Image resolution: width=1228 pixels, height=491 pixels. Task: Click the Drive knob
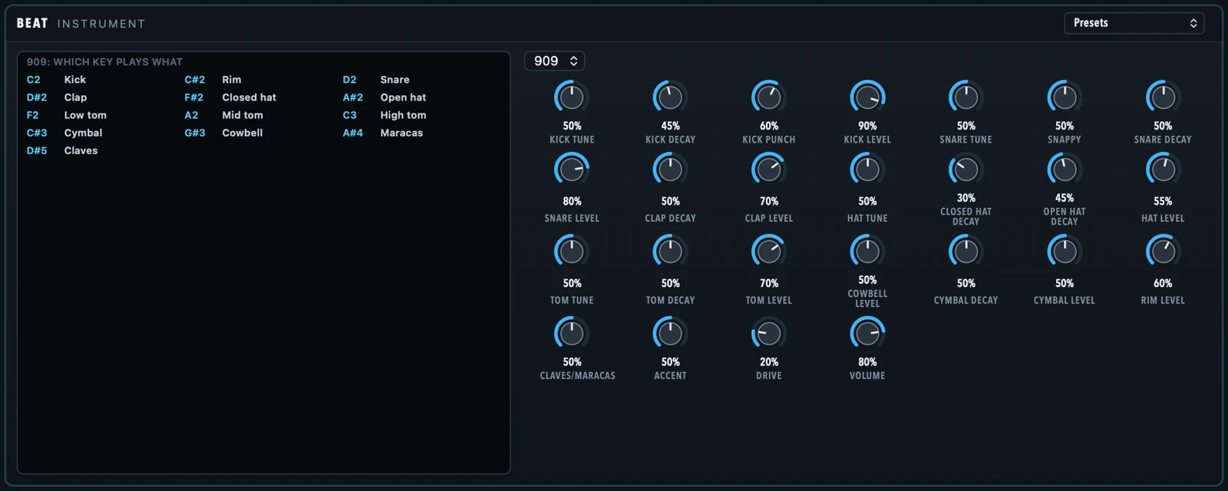click(769, 334)
